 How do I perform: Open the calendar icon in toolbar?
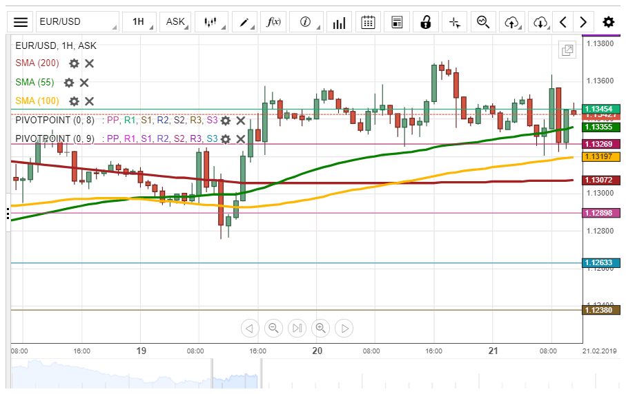[x=368, y=22]
